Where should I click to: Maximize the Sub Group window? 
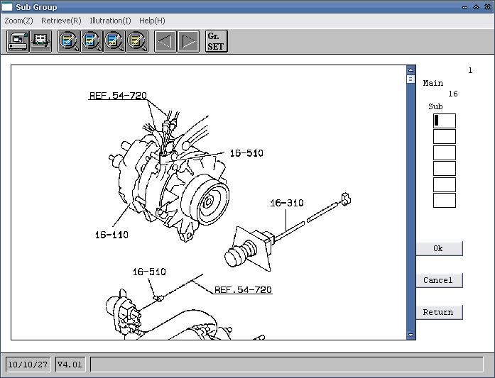476,7
